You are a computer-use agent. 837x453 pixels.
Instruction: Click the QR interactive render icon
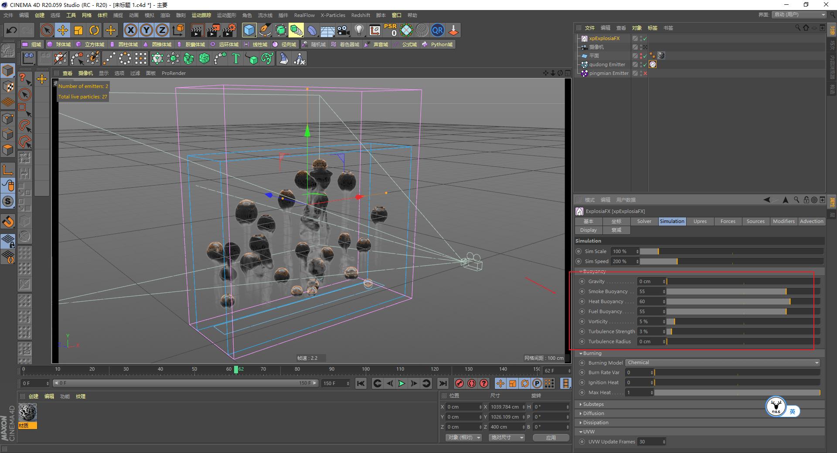click(438, 30)
